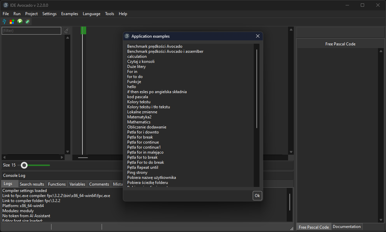Select 'Benchmark prędkości Avocado' example

click(154, 46)
